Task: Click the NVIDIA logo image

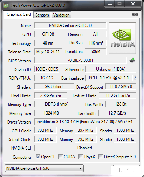Action: (x=122, y=38)
